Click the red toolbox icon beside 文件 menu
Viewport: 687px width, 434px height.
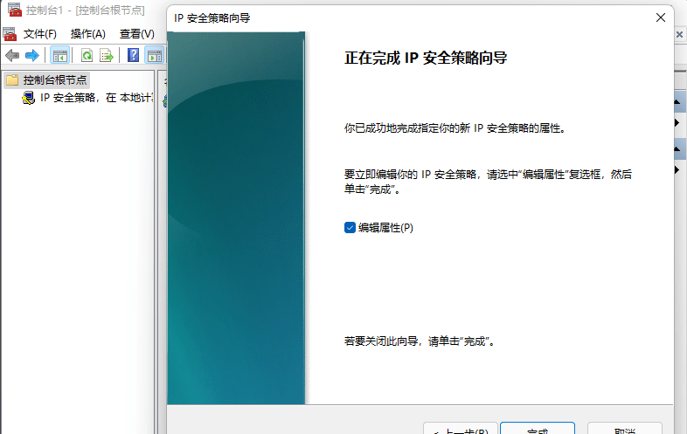10,34
